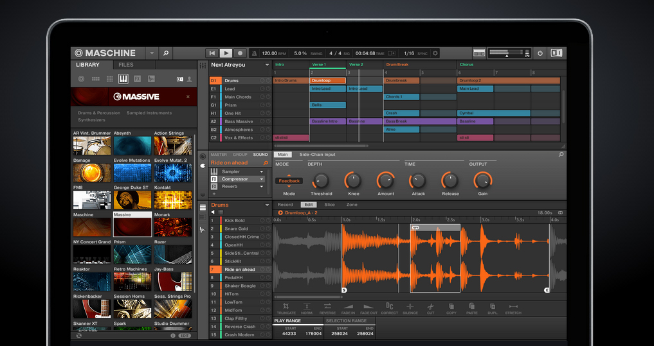Click the Reverse tool icon
Image resolution: width=654 pixels, height=346 pixels.
[x=327, y=306]
